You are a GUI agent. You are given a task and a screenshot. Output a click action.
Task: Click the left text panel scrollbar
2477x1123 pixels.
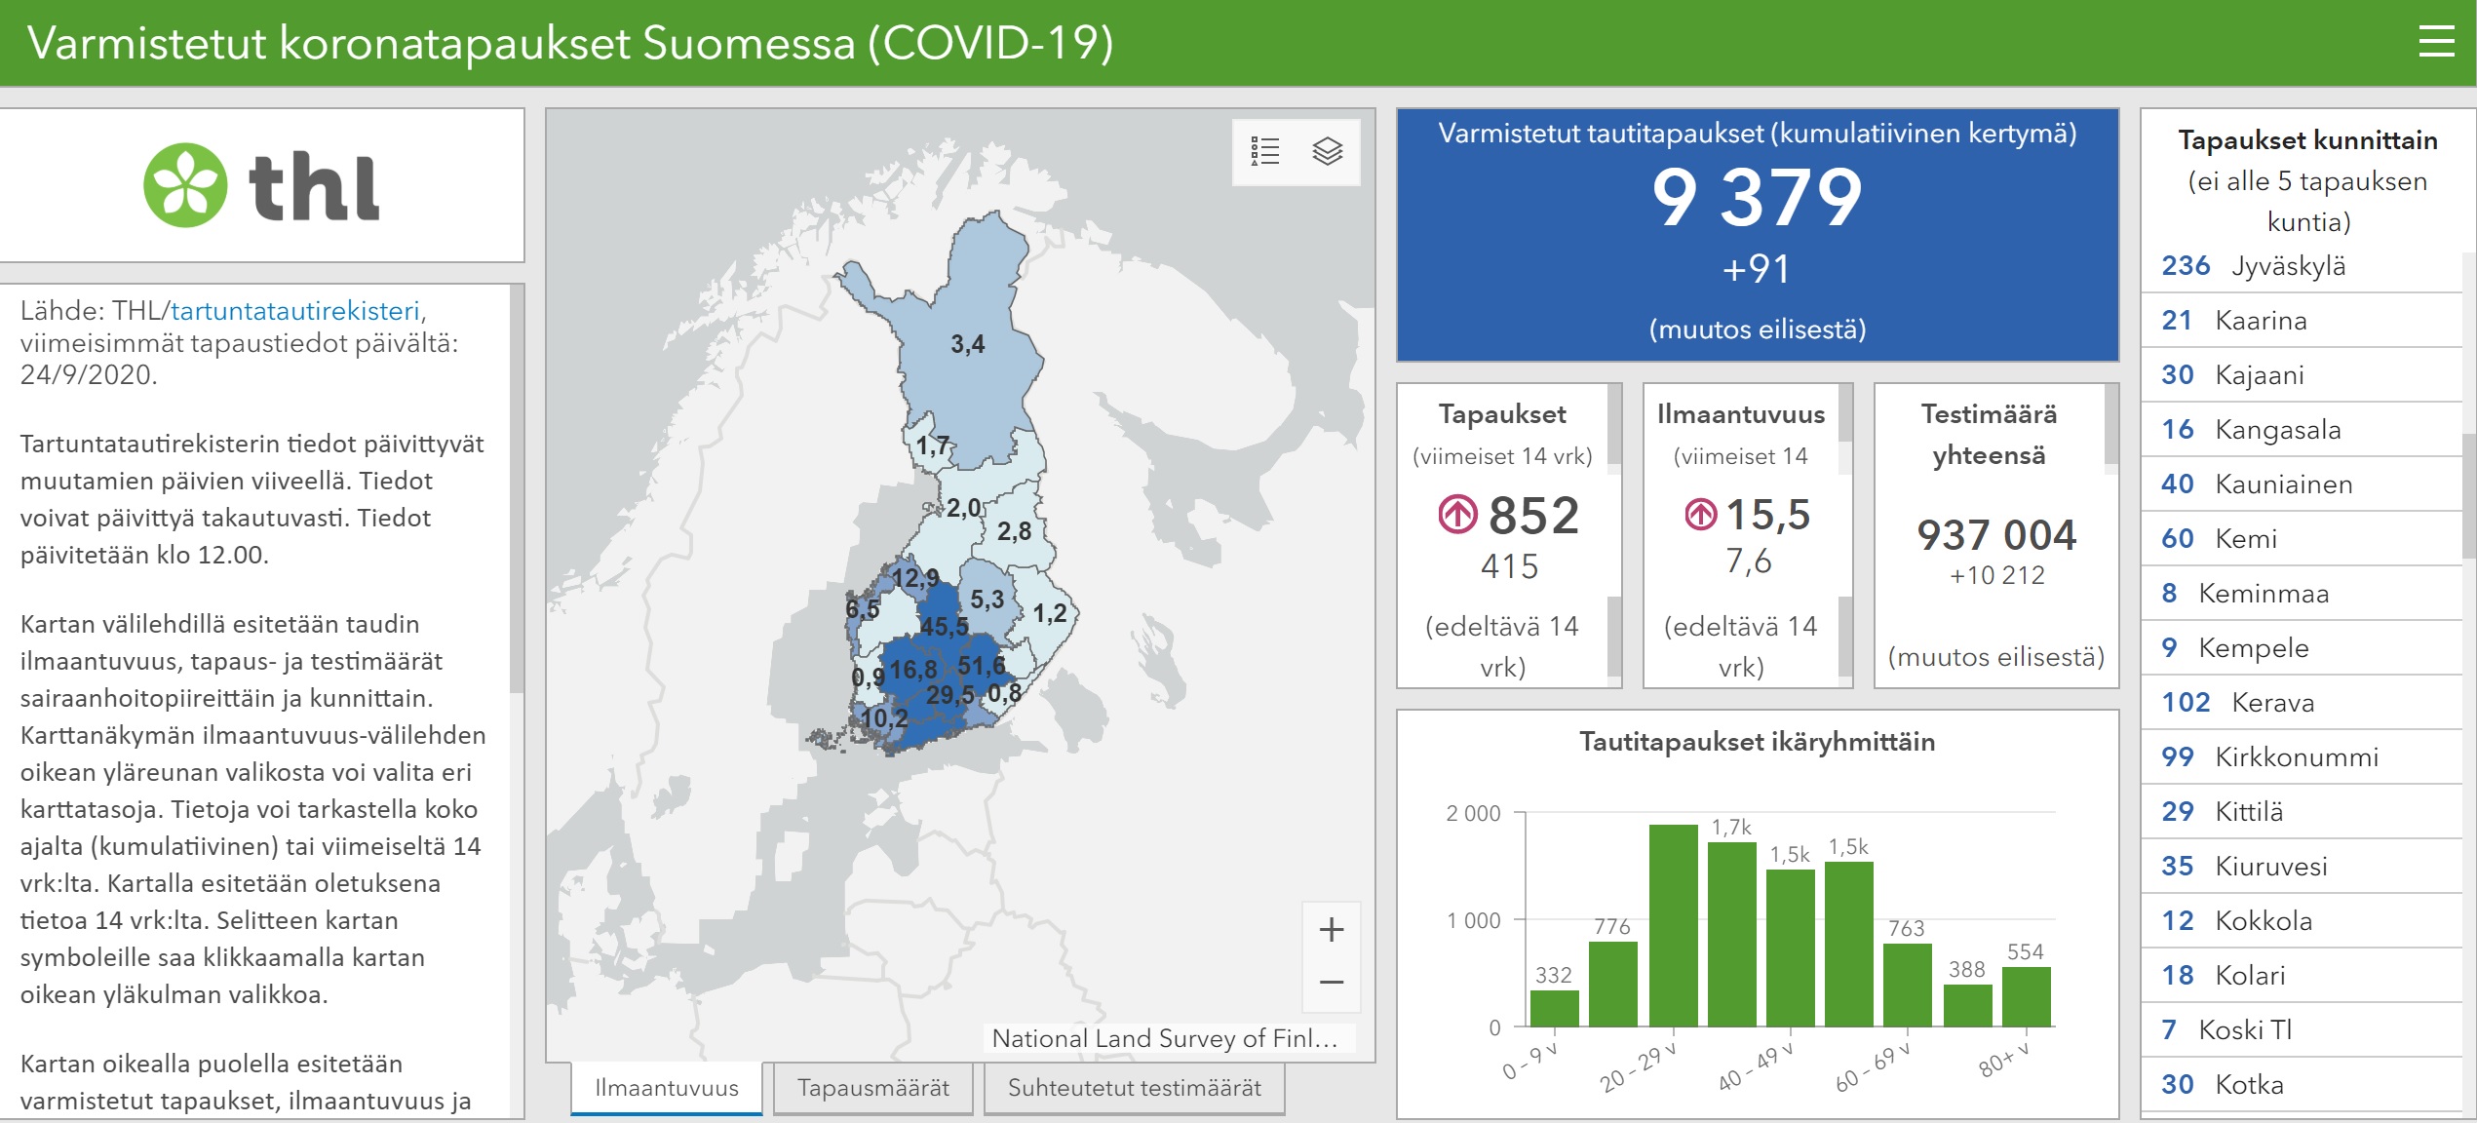click(x=517, y=487)
